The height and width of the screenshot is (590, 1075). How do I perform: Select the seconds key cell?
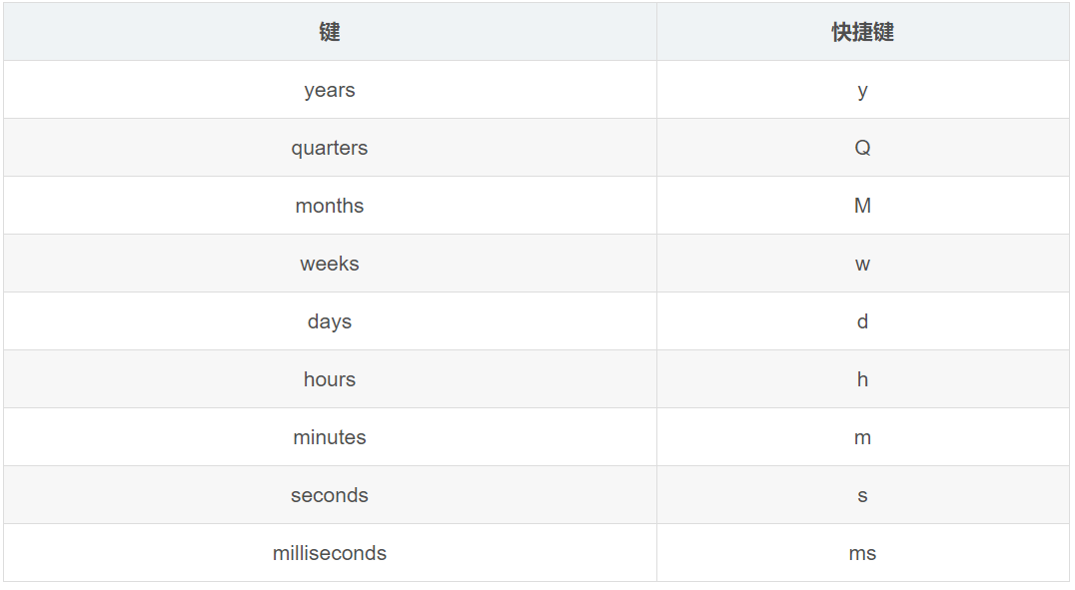point(330,495)
